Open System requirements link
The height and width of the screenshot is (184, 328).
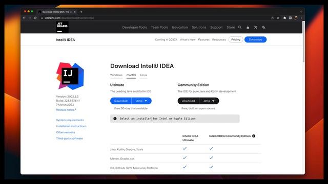[x=70, y=120]
